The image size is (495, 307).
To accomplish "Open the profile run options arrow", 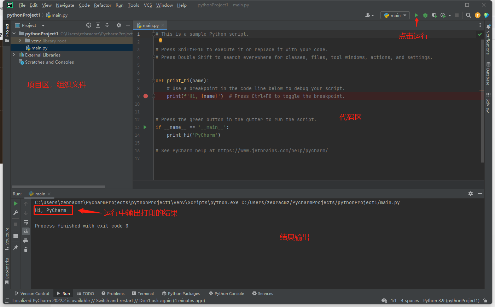I will click(x=450, y=16).
